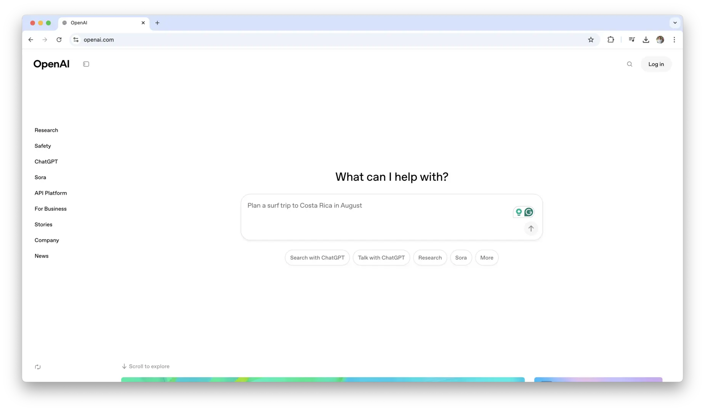Toggle the sidebar panel icon beside logo
The width and height of the screenshot is (705, 411).
(86, 64)
